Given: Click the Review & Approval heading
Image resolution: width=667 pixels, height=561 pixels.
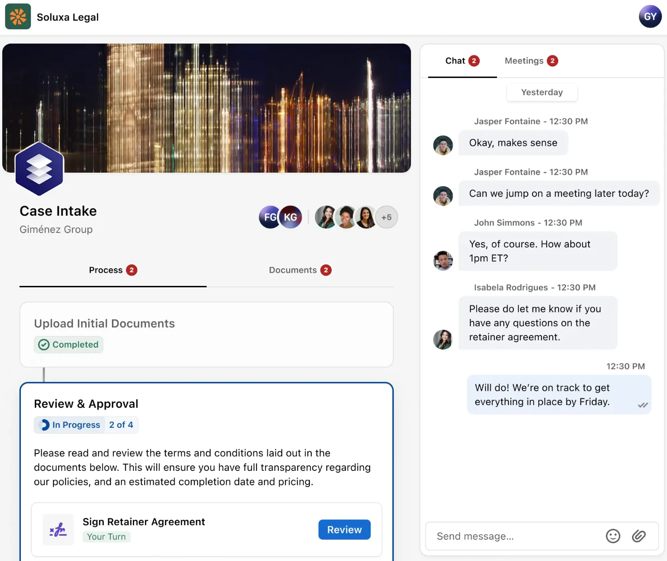Looking at the screenshot, I should point(86,404).
